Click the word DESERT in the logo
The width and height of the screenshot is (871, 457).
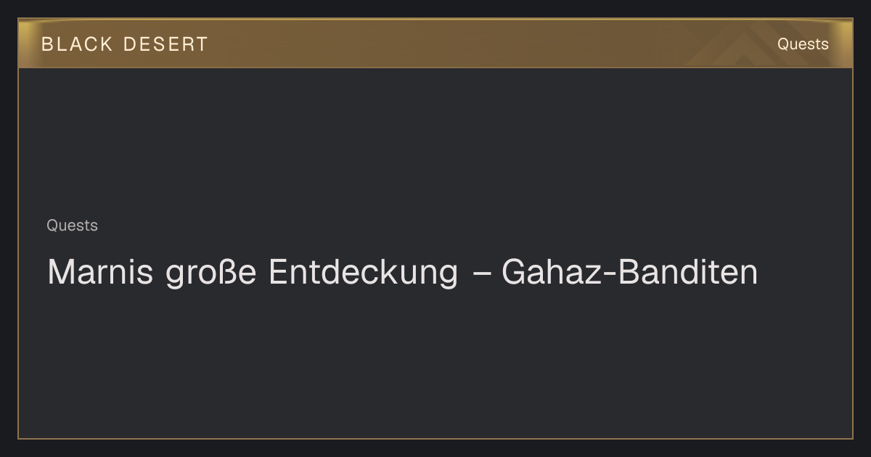click(165, 44)
